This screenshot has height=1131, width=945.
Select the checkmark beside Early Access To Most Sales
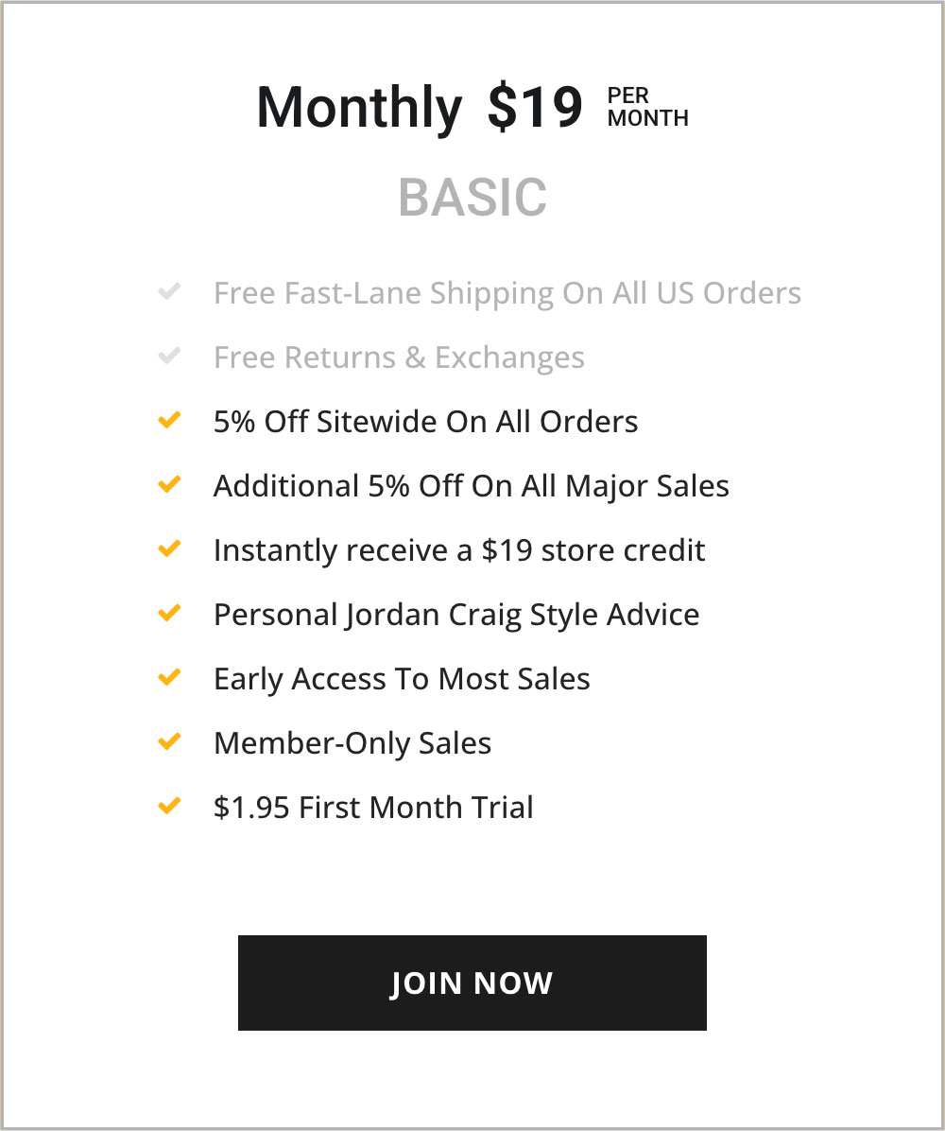[169, 676]
